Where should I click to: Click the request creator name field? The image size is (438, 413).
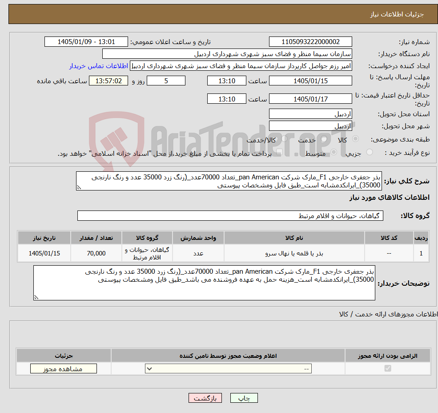click(x=241, y=66)
